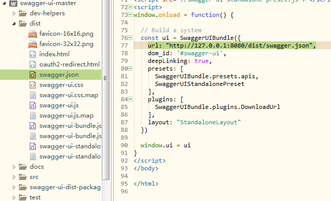Select the test folder name
331x201 pixels.
pos(35,197)
